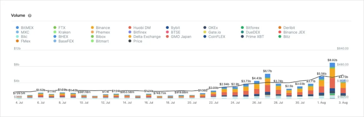Image resolution: width=364 pixels, height=117 pixels.
Task: Select the $8.92b volume bar
Action: (332, 80)
